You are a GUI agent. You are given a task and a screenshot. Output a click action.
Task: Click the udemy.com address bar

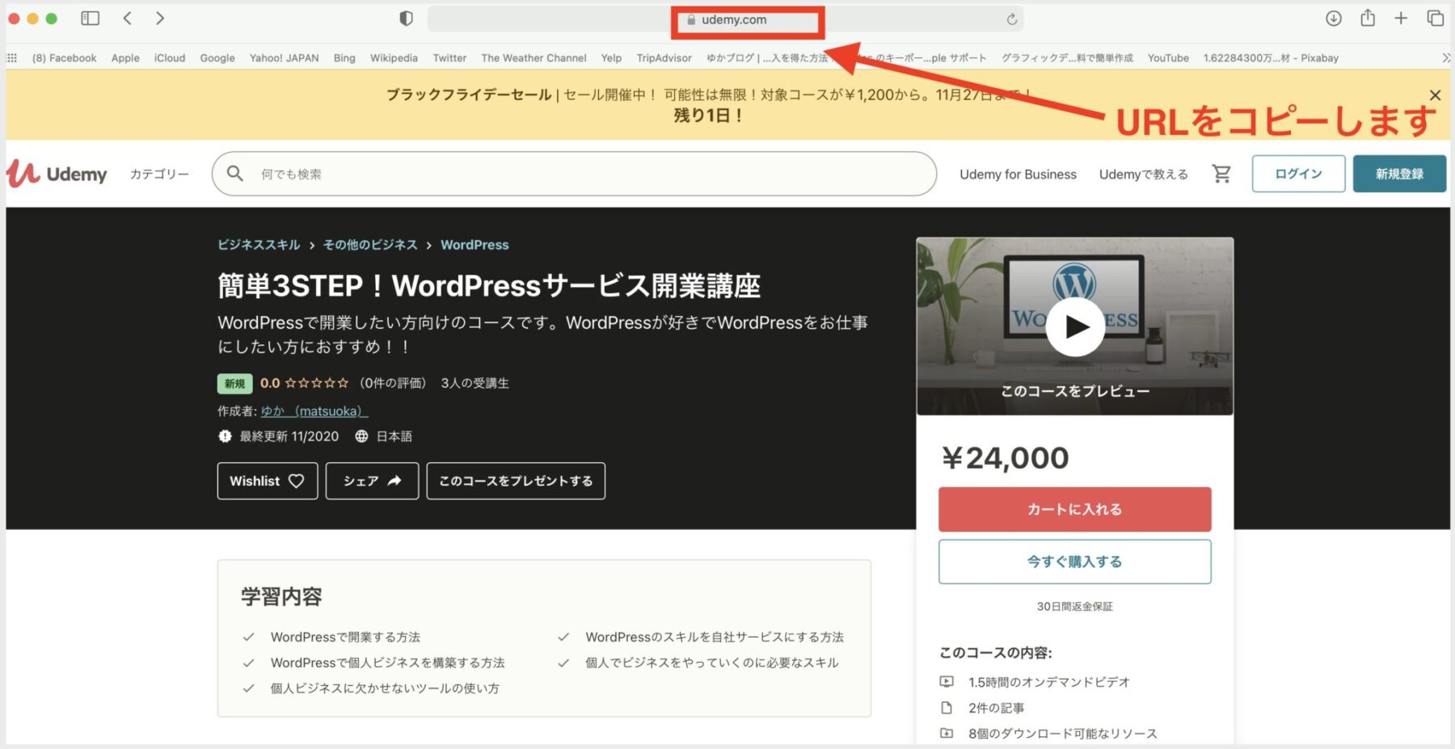point(725,19)
